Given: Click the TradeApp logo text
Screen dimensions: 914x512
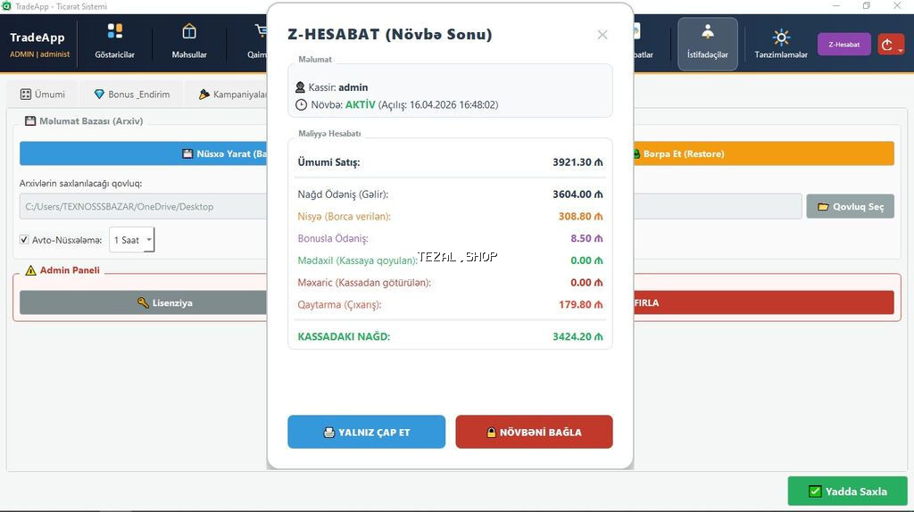Looking at the screenshot, I should [x=37, y=37].
